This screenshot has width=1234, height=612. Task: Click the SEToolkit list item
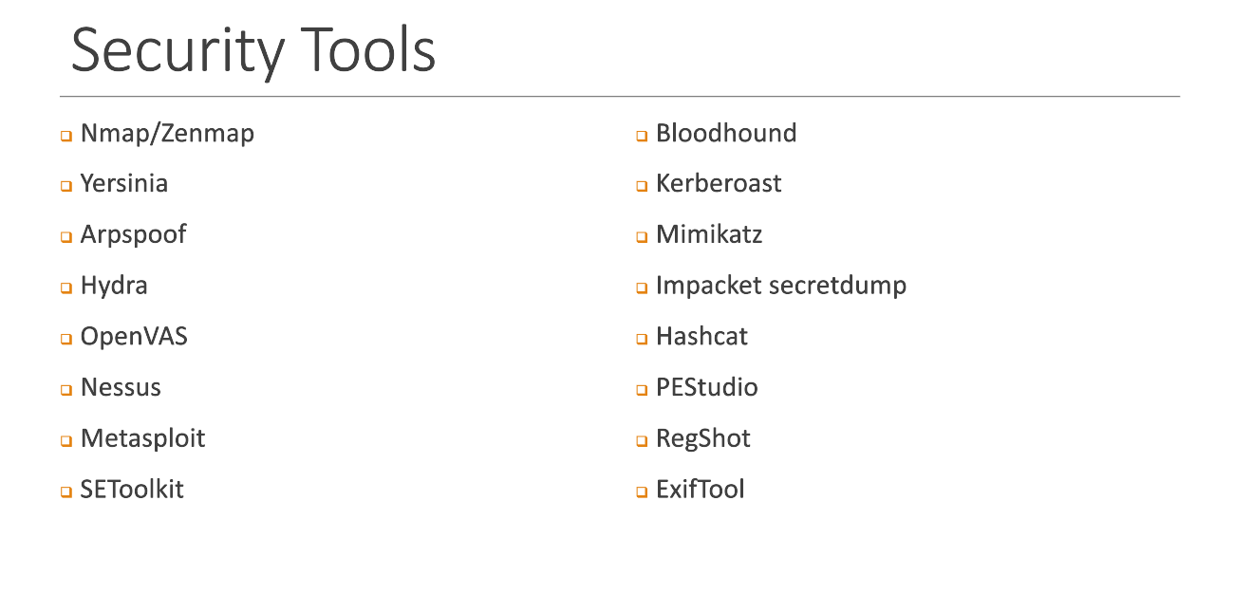point(132,490)
